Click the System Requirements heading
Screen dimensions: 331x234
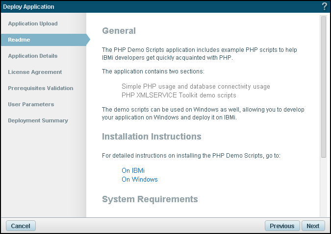150,199
